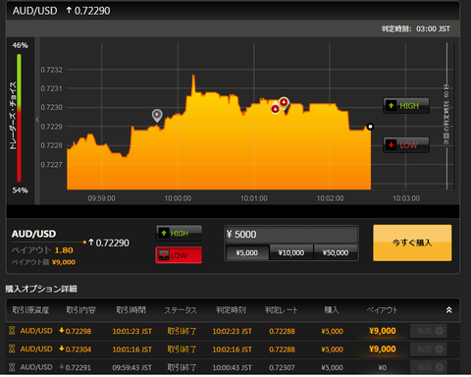Click the 0.72307 settlement rate cell
The height and width of the screenshot is (377, 471).
pyautogui.click(x=282, y=367)
